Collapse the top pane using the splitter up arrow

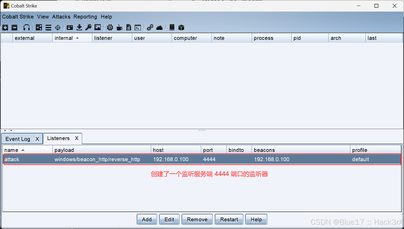5,131
